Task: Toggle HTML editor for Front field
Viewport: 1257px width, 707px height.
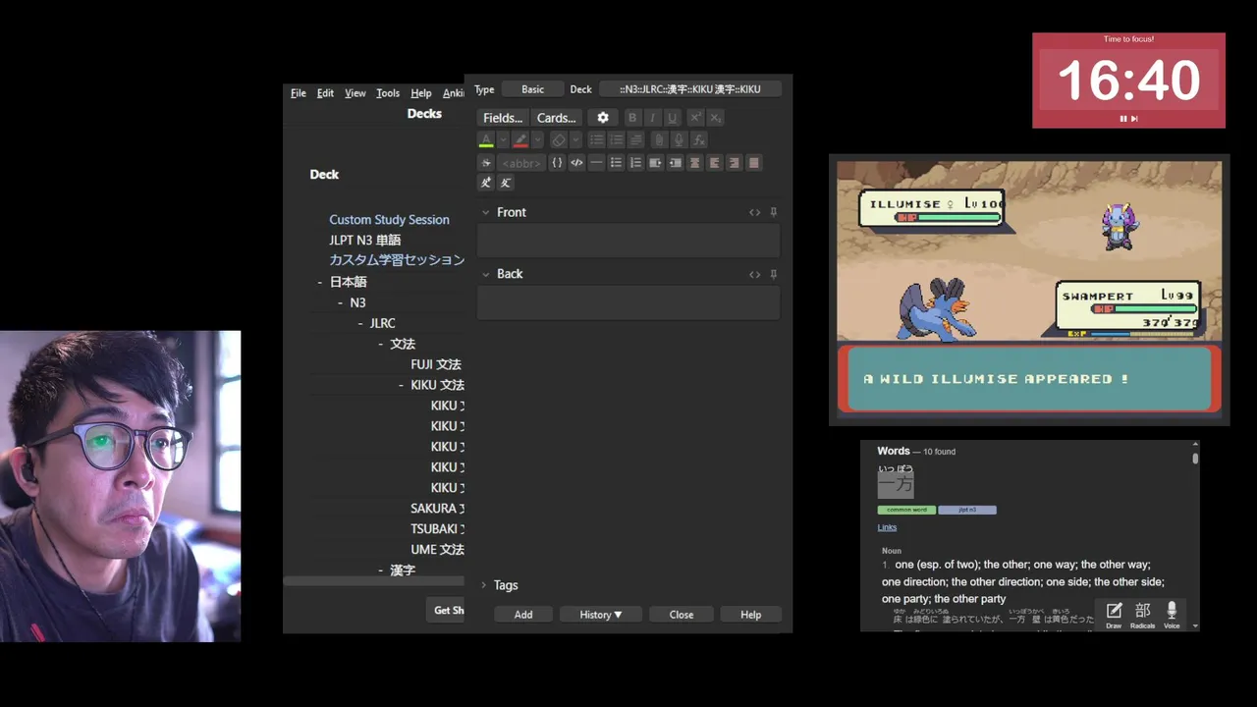Action: [754, 212]
